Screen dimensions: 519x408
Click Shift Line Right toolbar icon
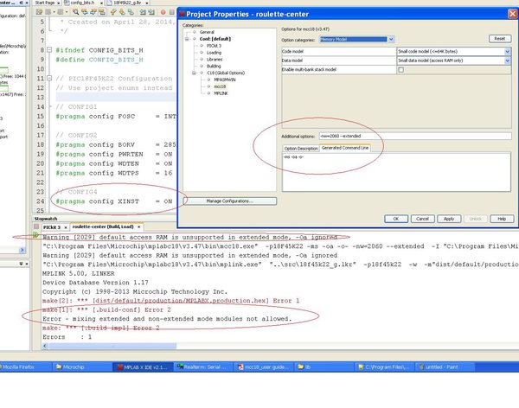point(151,12)
